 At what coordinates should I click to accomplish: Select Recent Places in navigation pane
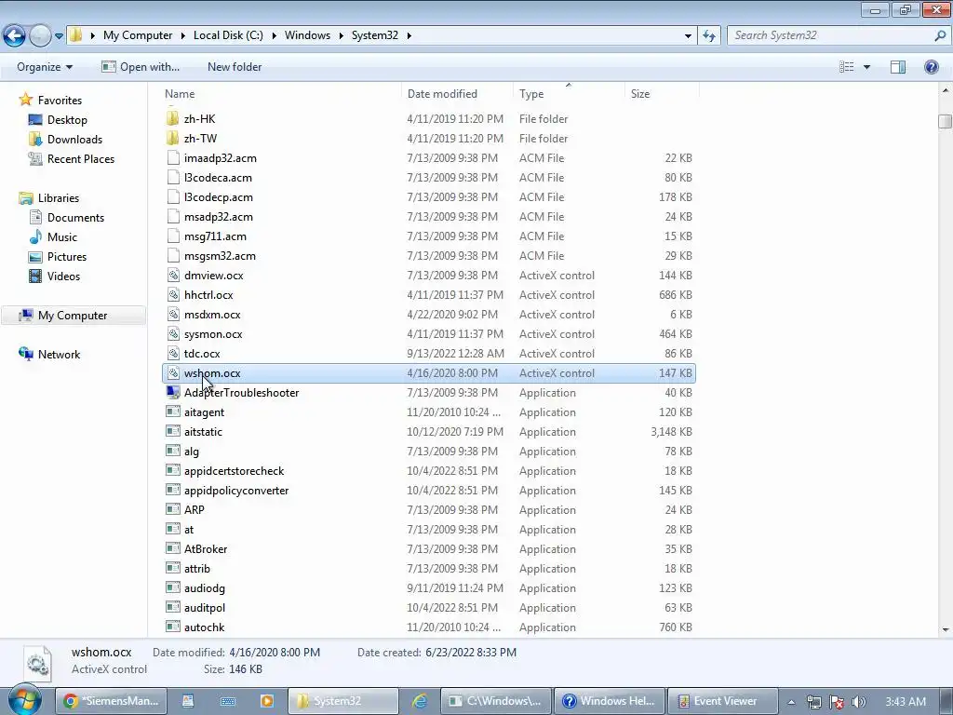pyautogui.click(x=81, y=158)
